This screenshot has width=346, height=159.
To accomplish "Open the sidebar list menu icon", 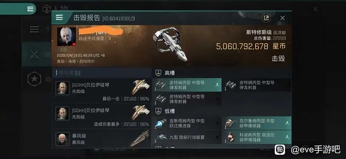I will coord(34,29).
